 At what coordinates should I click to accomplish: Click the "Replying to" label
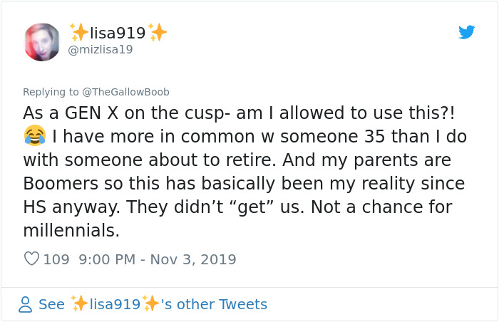(51, 92)
